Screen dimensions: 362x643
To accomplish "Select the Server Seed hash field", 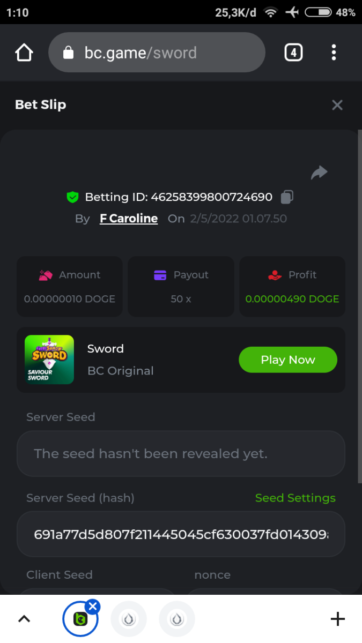I will [181, 534].
